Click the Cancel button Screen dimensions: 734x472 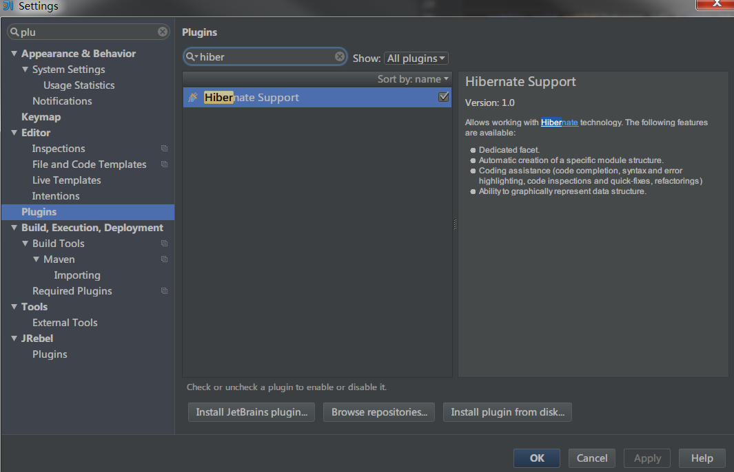pyautogui.click(x=592, y=458)
